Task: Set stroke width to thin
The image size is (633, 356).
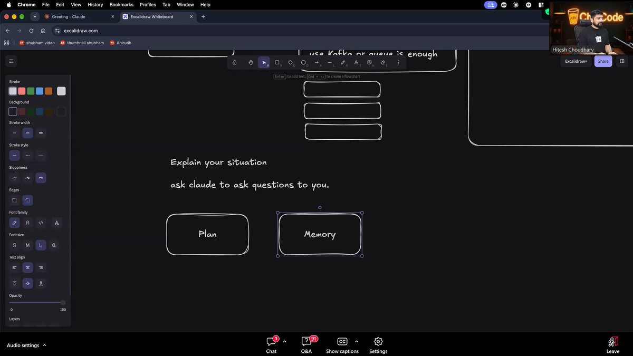Action: click(14, 133)
